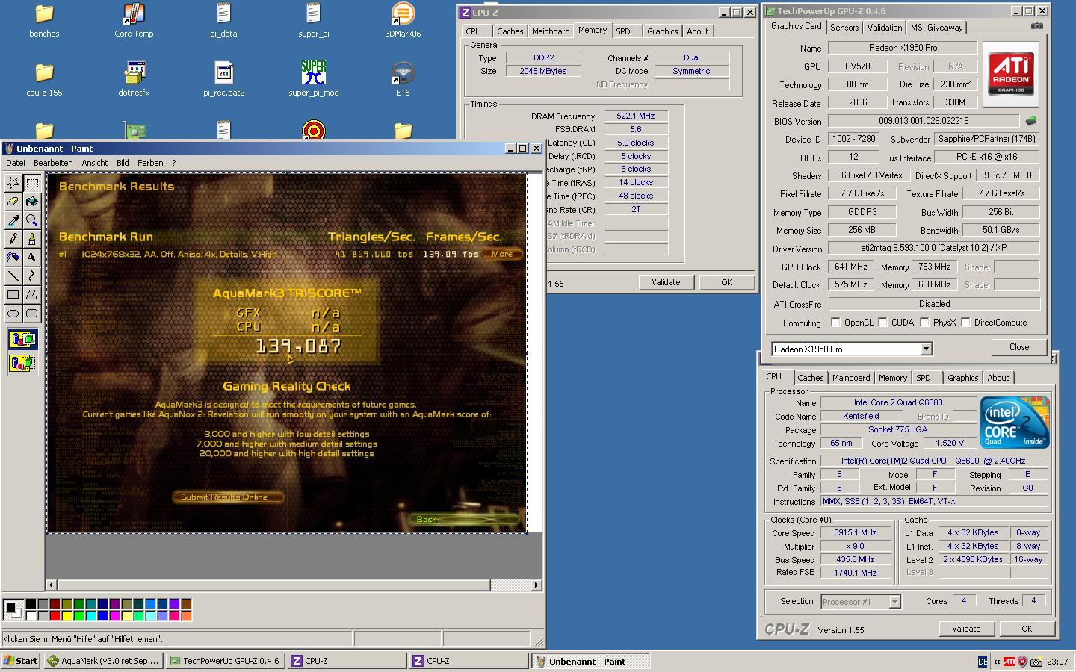Screen dimensions: 1076x672
Task: Open the ET6 desktop shortcut
Action: click(x=403, y=79)
